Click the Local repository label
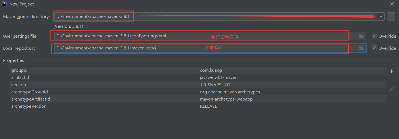The height and width of the screenshot is (139, 399). tap(20, 48)
